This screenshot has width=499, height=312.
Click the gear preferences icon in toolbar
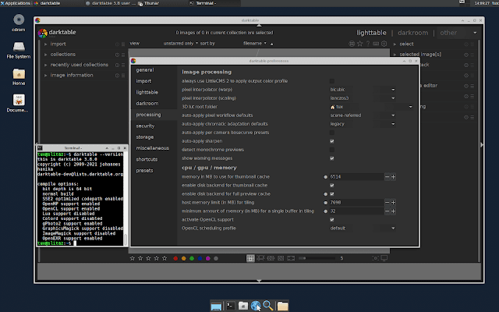(384, 44)
